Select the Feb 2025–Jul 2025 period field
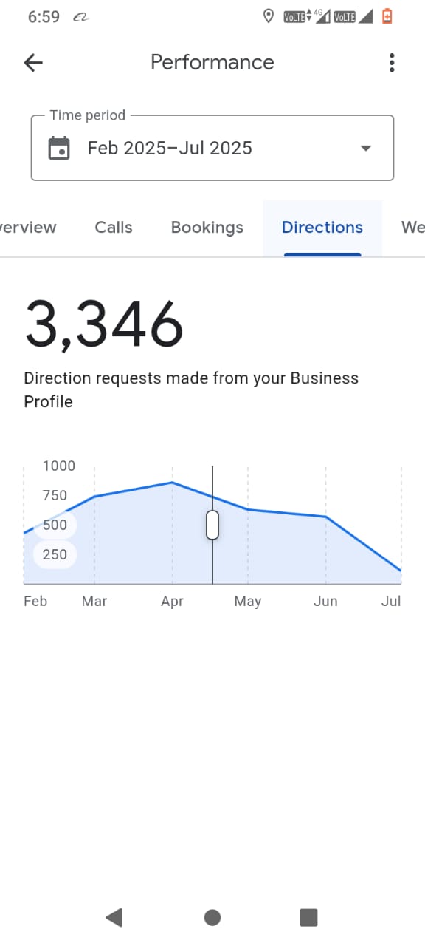This screenshot has width=425, height=946. (212, 148)
